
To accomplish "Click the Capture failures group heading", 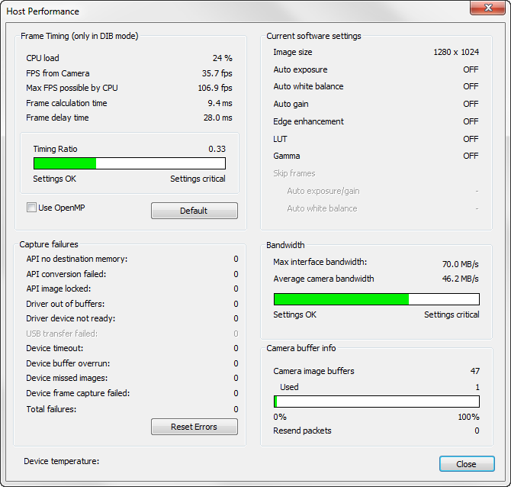I will 49,244.
